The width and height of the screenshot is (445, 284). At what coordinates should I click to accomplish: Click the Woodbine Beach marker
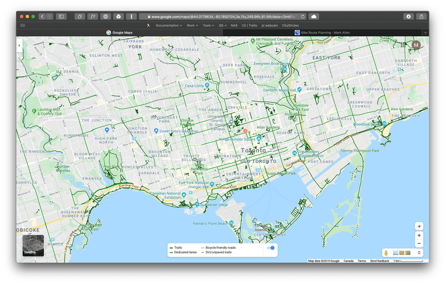tap(384, 124)
